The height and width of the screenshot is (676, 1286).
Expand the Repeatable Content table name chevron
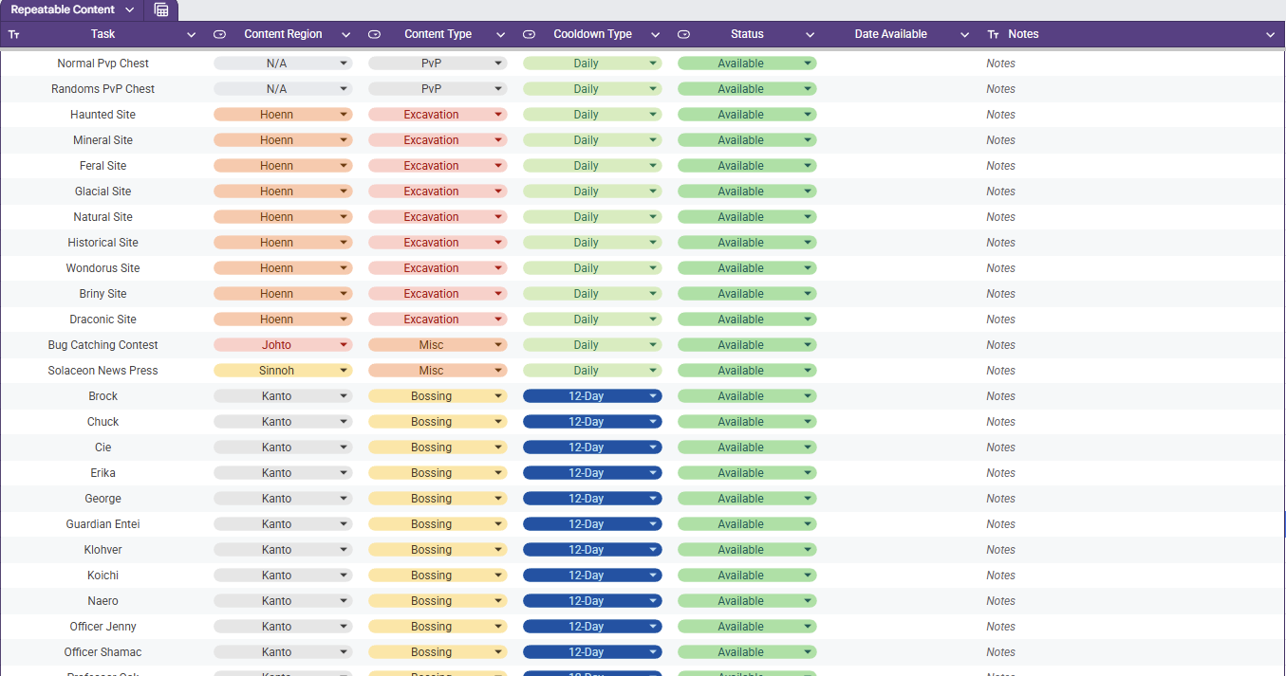point(130,9)
